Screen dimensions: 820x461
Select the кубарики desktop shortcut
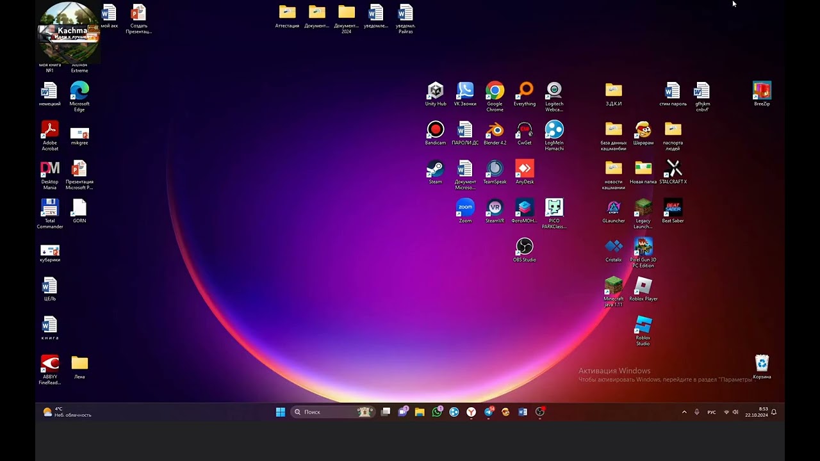point(50,253)
